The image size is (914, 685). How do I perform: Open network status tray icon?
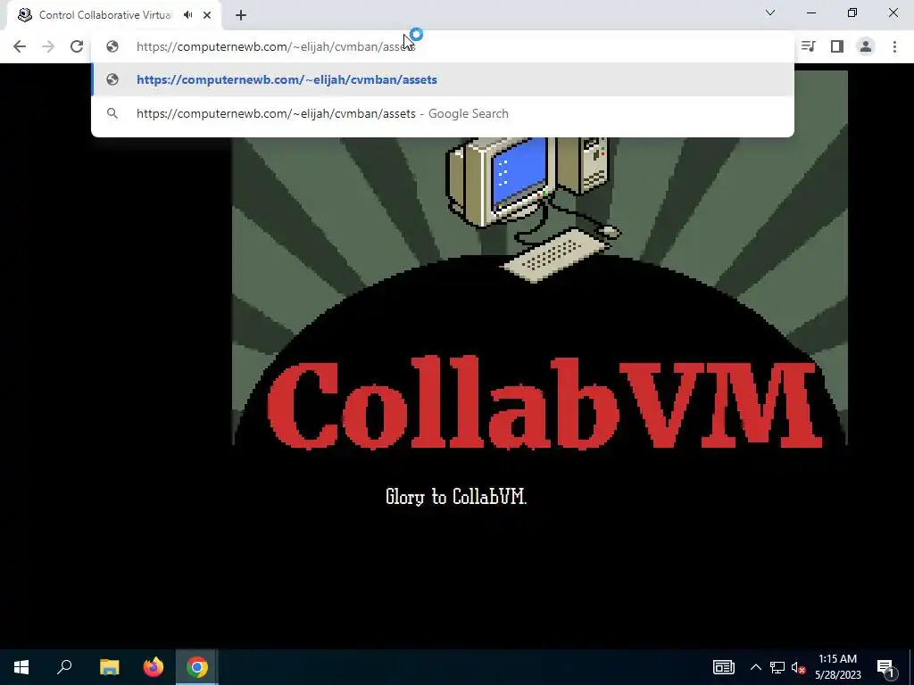[x=777, y=667]
